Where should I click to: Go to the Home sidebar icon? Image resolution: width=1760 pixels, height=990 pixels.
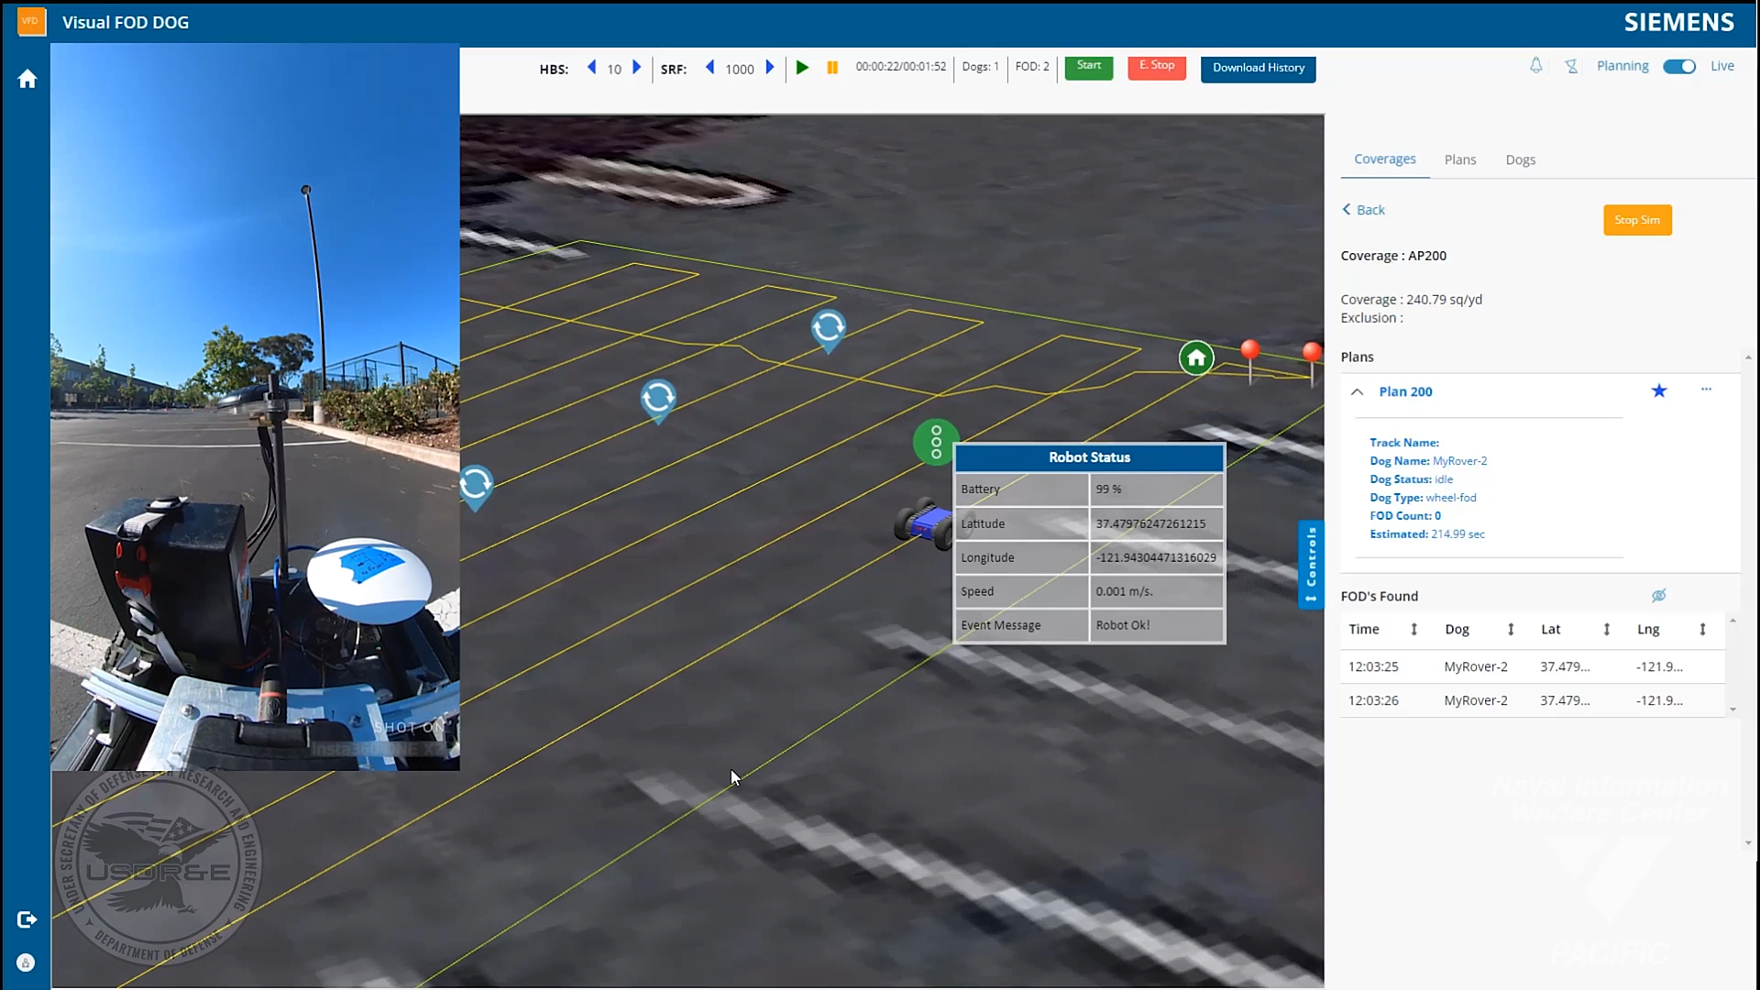(27, 79)
